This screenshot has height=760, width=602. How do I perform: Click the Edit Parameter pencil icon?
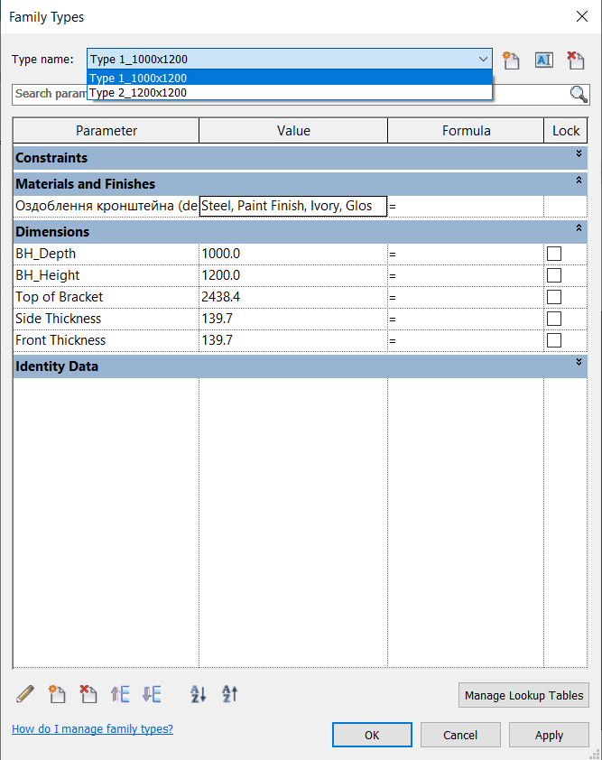25,694
